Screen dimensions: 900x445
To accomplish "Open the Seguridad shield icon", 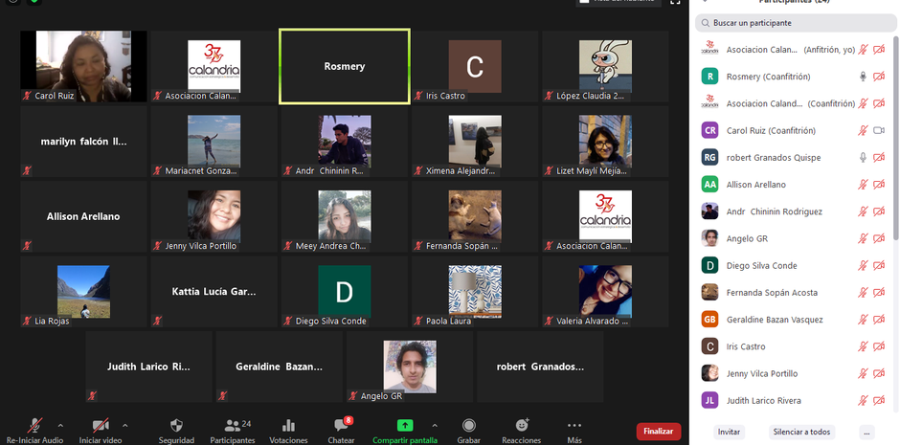I will coord(177,426).
